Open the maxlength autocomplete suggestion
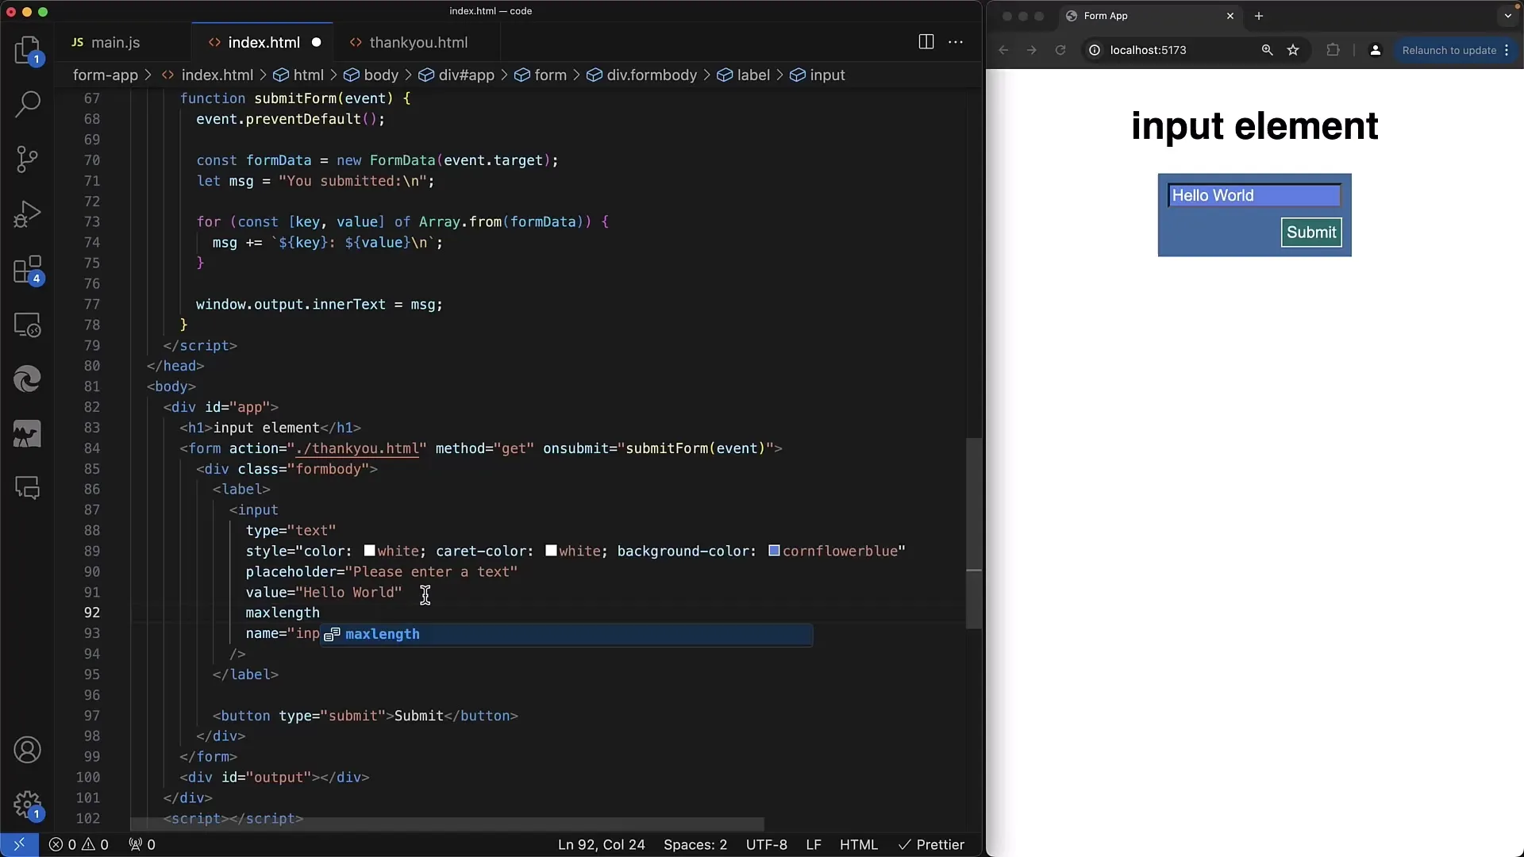 tap(382, 634)
